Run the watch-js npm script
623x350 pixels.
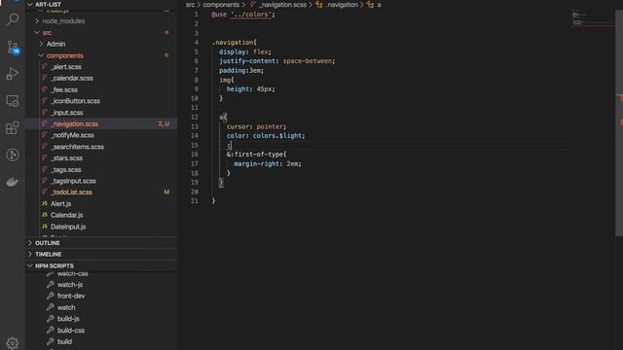coord(70,285)
